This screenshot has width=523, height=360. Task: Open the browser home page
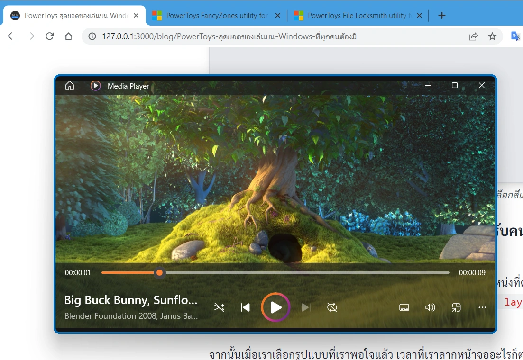tap(68, 36)
